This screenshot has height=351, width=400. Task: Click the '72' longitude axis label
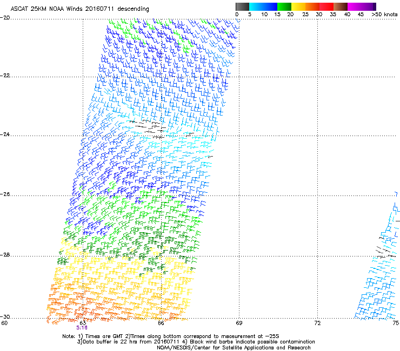click(x=317, y=323)
